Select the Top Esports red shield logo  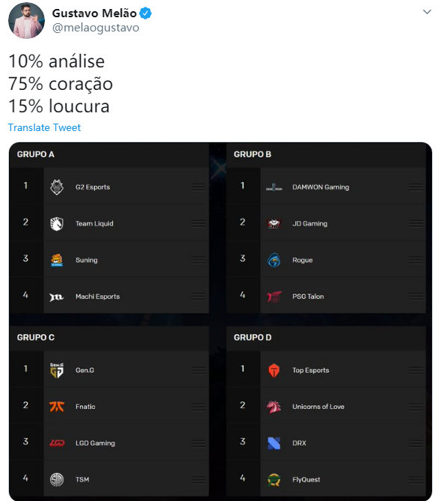(x=274, y=370)
